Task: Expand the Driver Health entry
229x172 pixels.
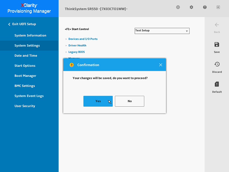Action: pyautogui.click(x=77, y=46)
